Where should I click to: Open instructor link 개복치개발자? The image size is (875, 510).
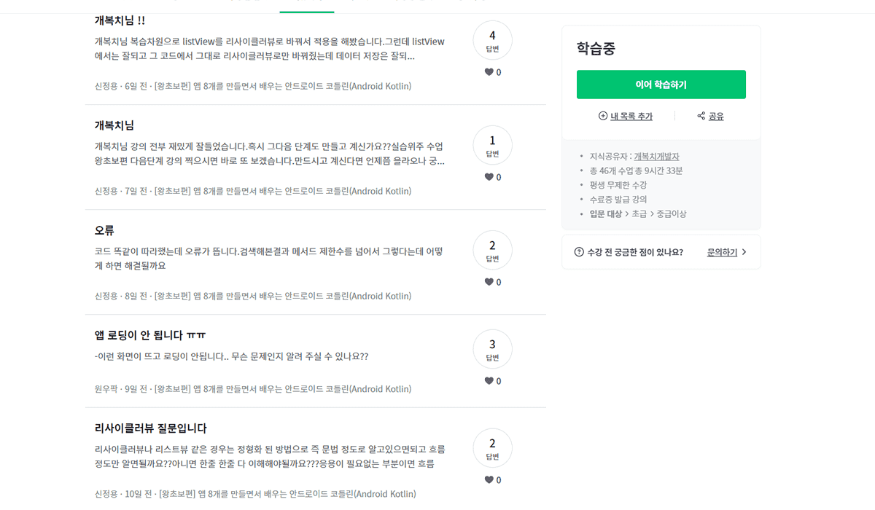656,157
